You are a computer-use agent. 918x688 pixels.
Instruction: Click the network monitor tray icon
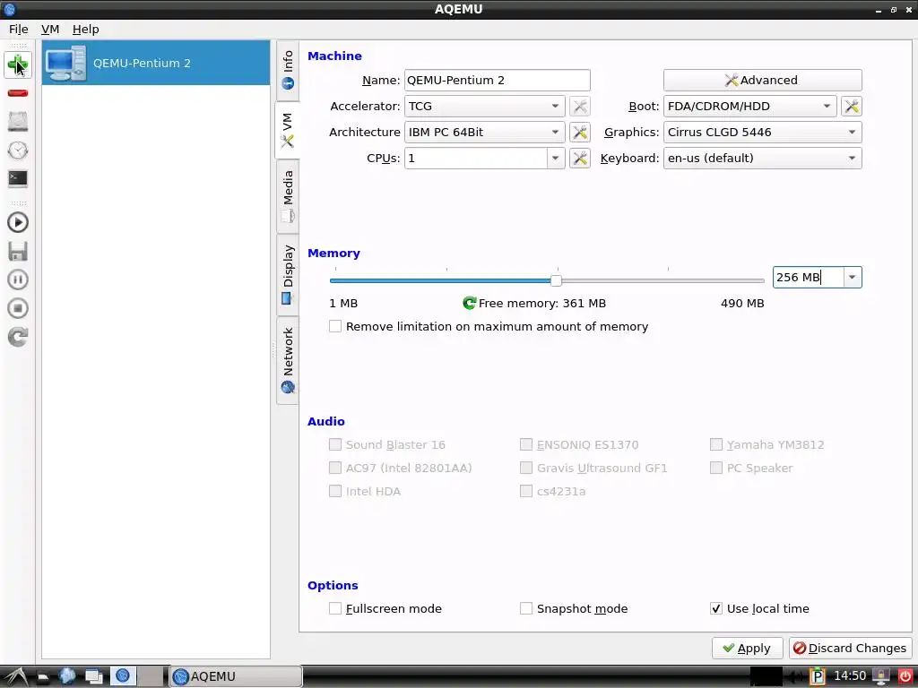click(880, 677)
